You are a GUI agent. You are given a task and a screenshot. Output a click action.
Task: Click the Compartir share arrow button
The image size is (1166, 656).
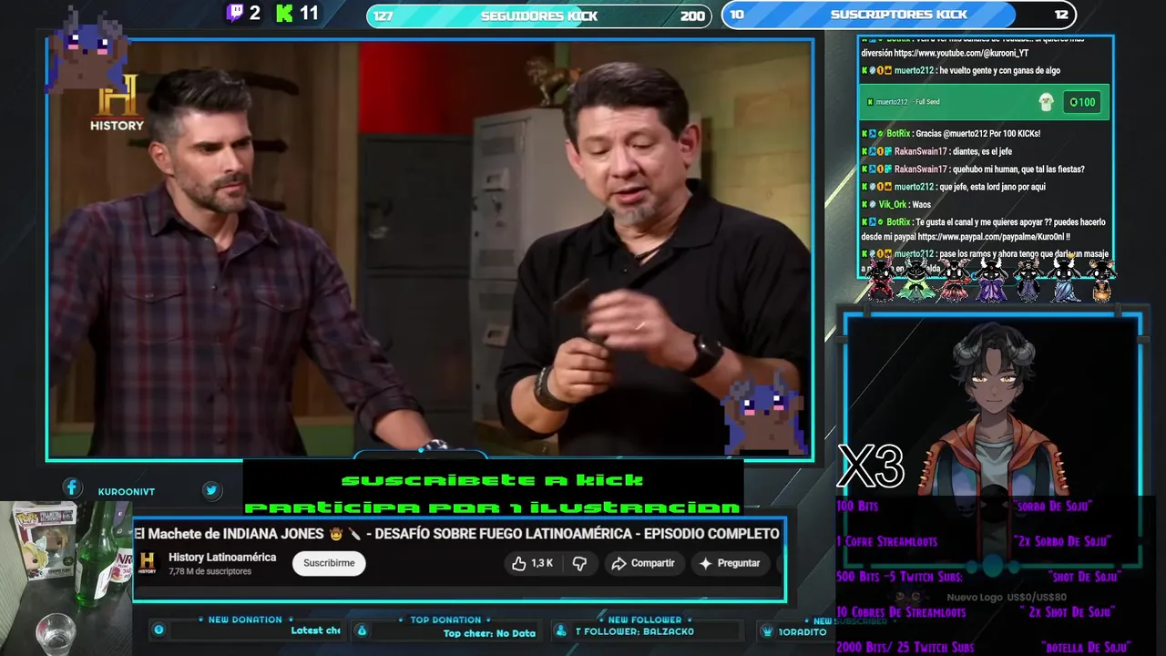(x=643, y=563)
